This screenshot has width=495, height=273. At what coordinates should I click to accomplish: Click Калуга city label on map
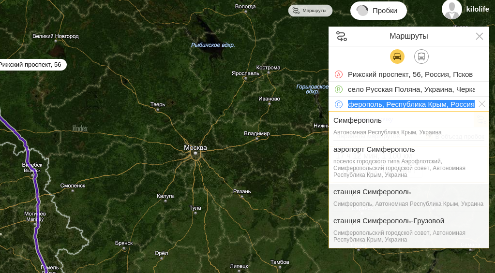click(165, 196)
